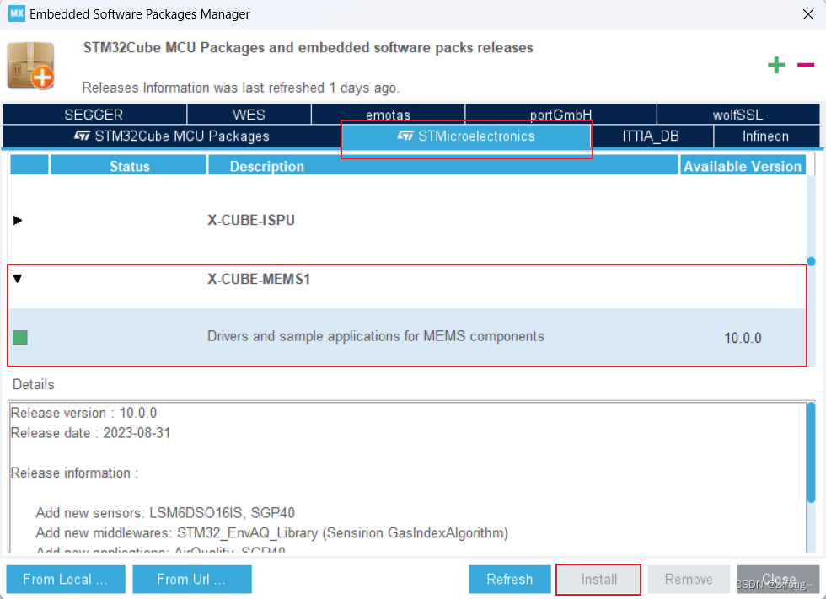Open the ITTIA_DB tab

(x=651, y=136)
